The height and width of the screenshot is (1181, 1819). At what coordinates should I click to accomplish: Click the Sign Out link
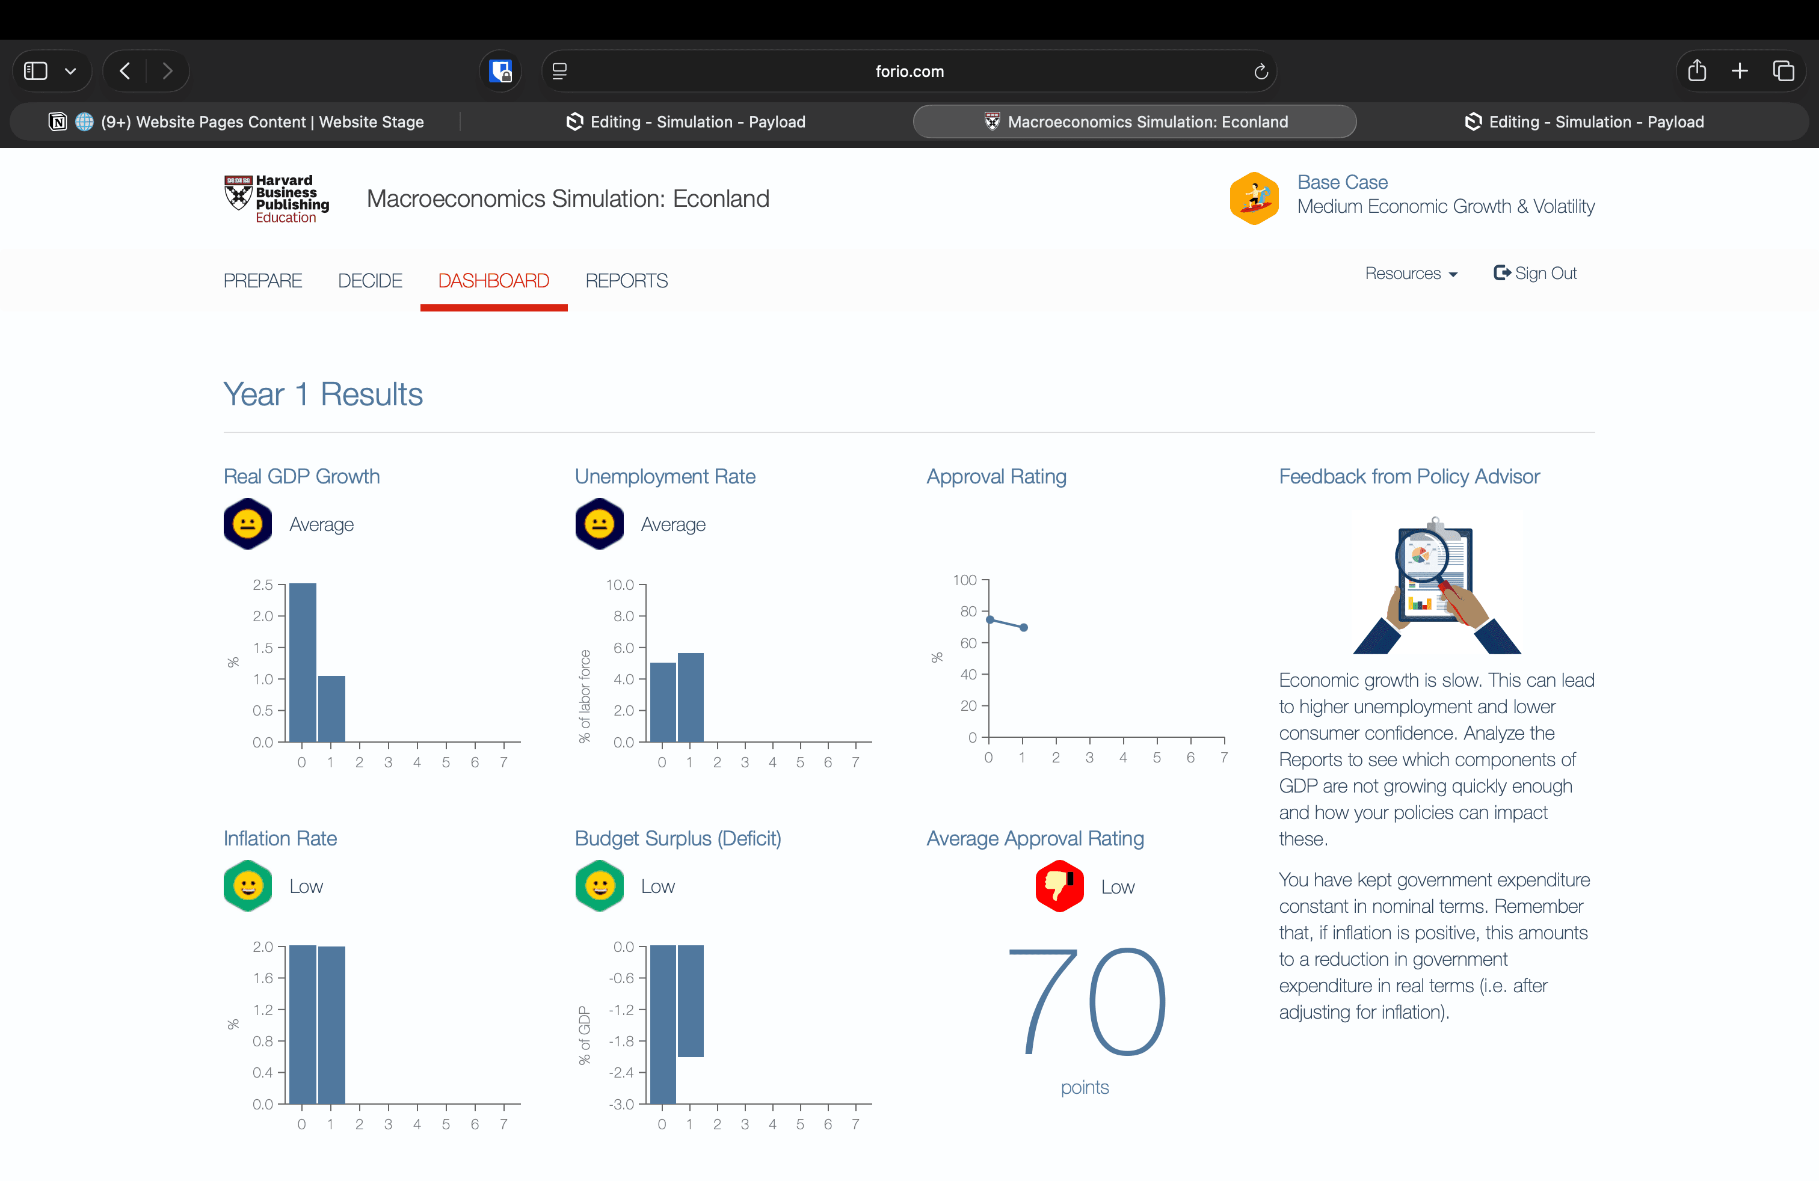[1534, 274]
